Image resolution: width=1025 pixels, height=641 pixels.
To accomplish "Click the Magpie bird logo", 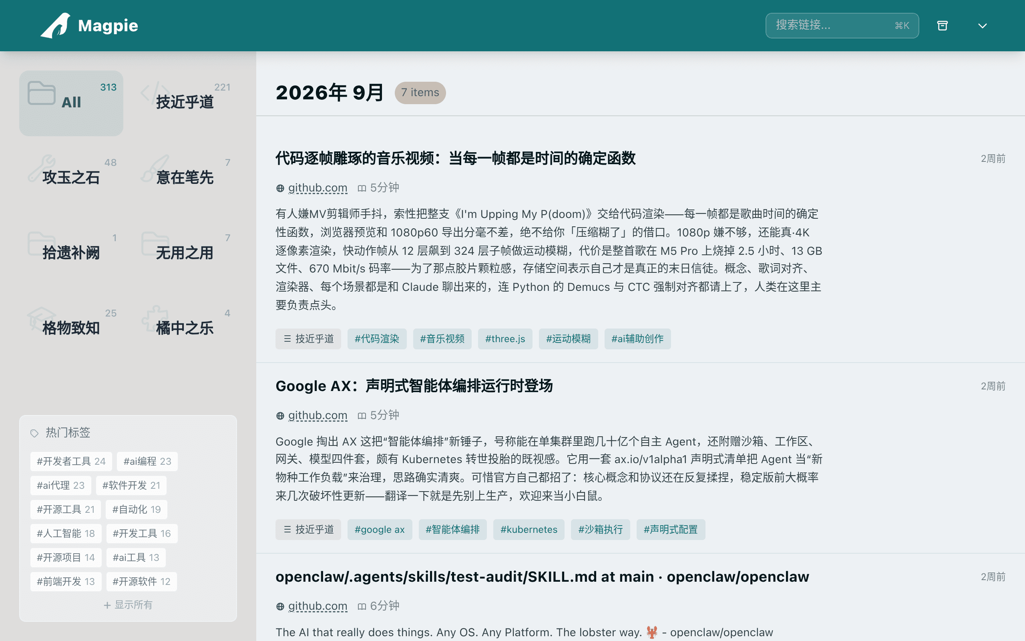I will pyautogui.click(x=56, y=25).
